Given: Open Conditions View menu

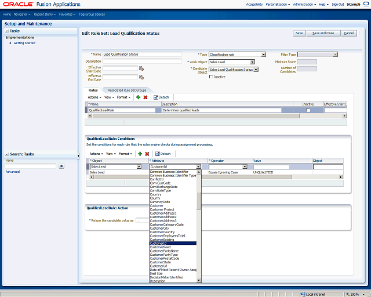Looking at the screenshot, I should 111,154.
